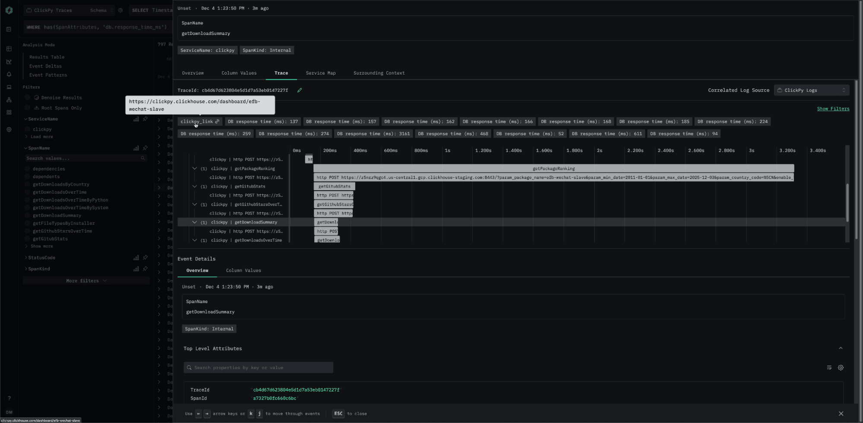Viewport: 863px width, 423px height.
Task: Switch to the Service Map tab
Action: tap(320, 73)
